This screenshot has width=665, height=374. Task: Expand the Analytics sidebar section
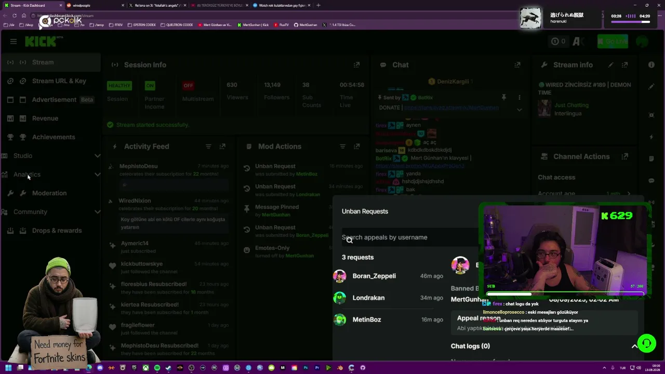pyautogui.click(x=50, y=175)
